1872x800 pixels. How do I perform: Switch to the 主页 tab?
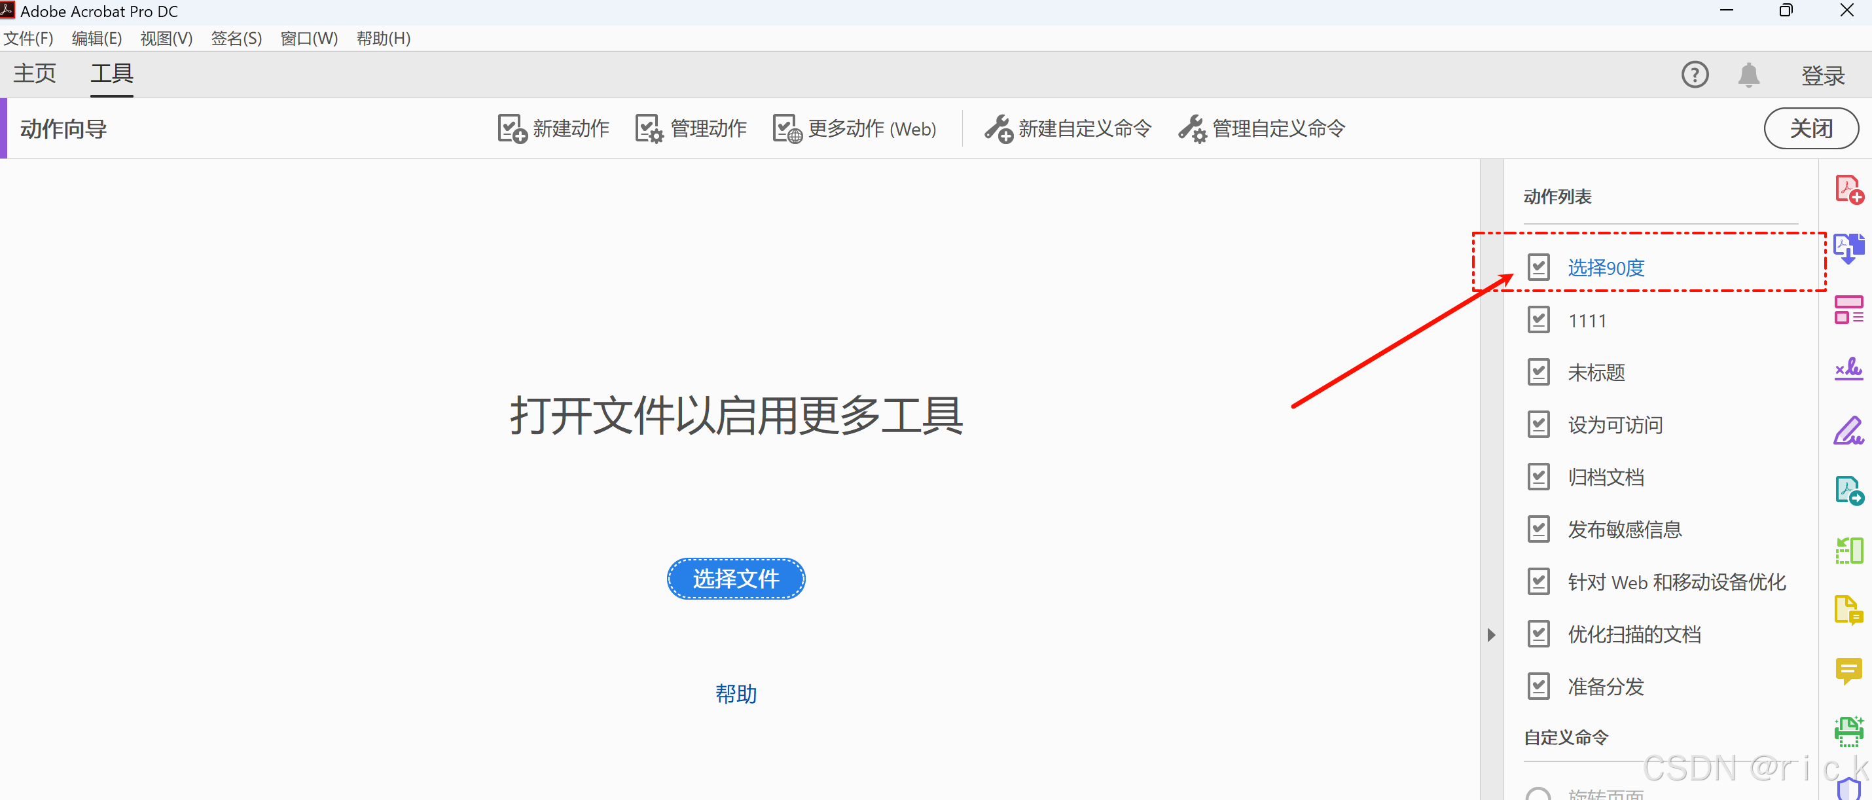tap(35, 73)
